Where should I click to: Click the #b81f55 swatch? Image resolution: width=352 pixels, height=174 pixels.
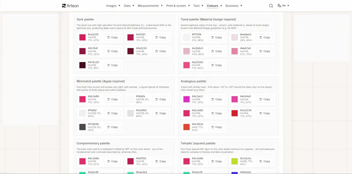click(x=130, y=161)
